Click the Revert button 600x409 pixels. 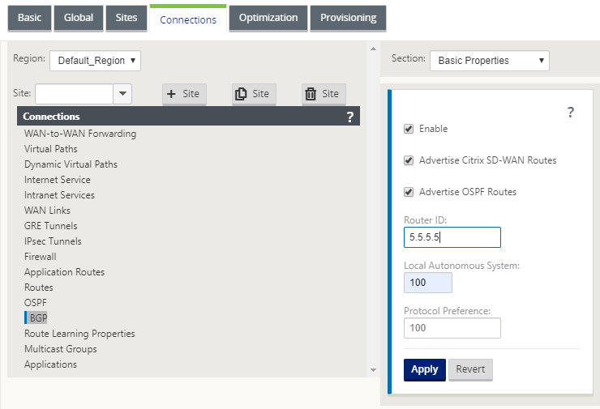point(470,369)
